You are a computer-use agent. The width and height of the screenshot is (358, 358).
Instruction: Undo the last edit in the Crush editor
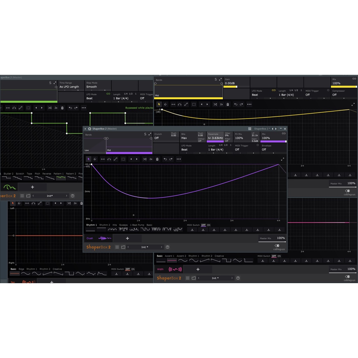coord(165,159)
